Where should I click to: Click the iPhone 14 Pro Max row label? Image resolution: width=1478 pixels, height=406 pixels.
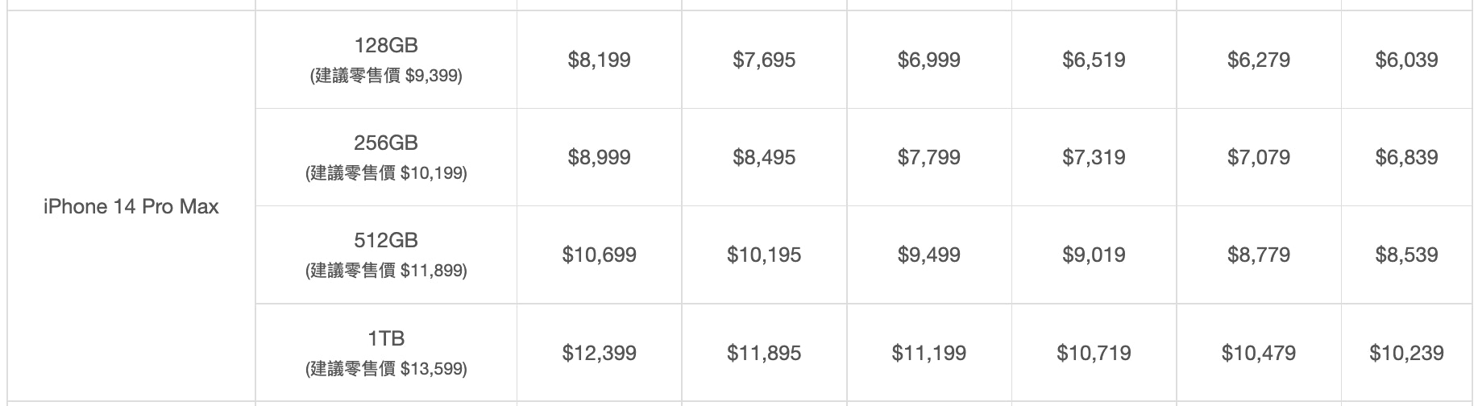(131, 207)
